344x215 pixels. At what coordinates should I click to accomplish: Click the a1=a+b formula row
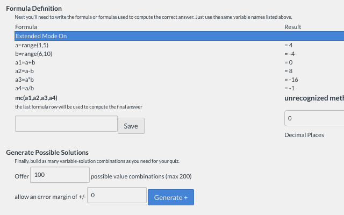tap(25, 62)
